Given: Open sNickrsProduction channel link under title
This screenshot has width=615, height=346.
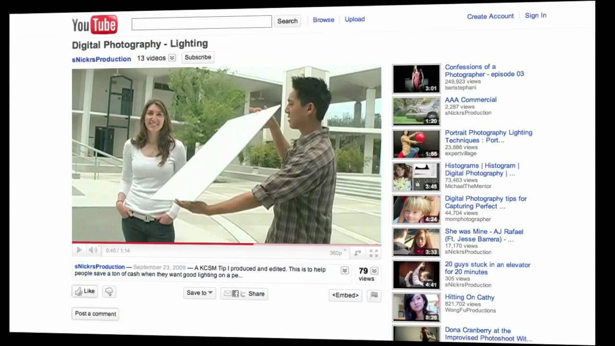Looking at the screenshot, I should coord(101,59).
